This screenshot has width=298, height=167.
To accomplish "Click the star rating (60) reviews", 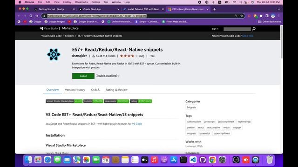I will tap(132, 56).
